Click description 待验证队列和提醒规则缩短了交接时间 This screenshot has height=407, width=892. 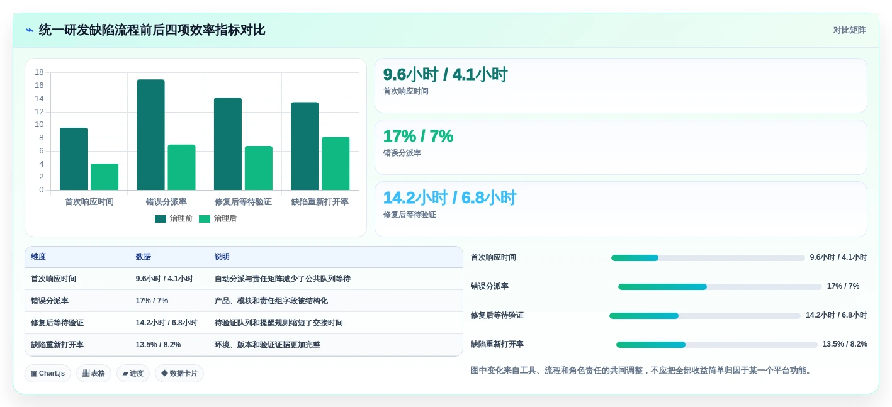tap(279, 323)
